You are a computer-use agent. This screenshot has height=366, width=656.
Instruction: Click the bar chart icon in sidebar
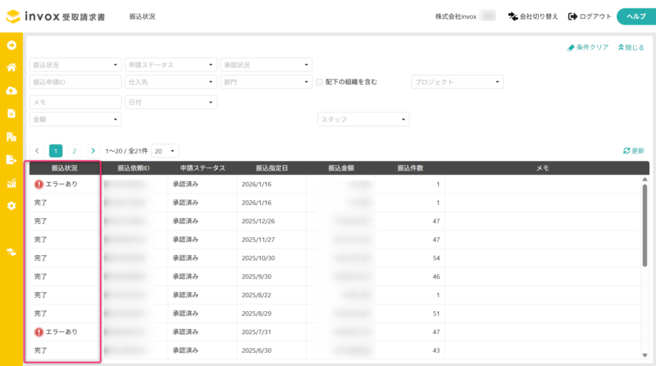tap(11, 182)
